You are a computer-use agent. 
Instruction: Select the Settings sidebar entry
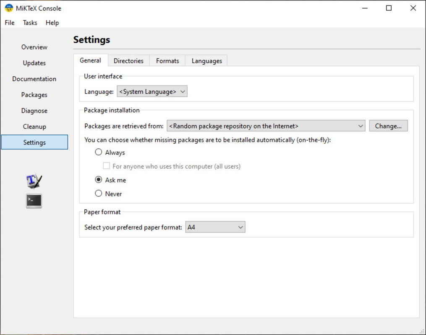[x=34, y=142]
